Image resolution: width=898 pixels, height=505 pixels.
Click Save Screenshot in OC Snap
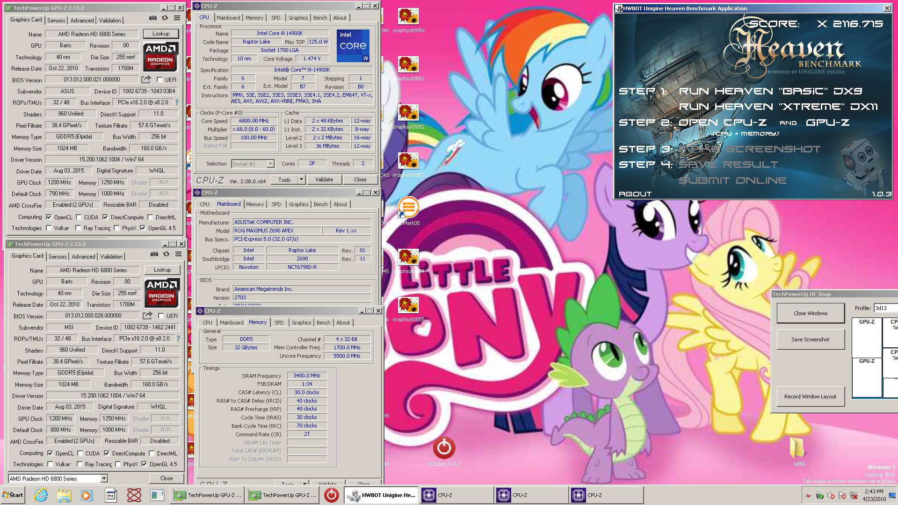811,339
